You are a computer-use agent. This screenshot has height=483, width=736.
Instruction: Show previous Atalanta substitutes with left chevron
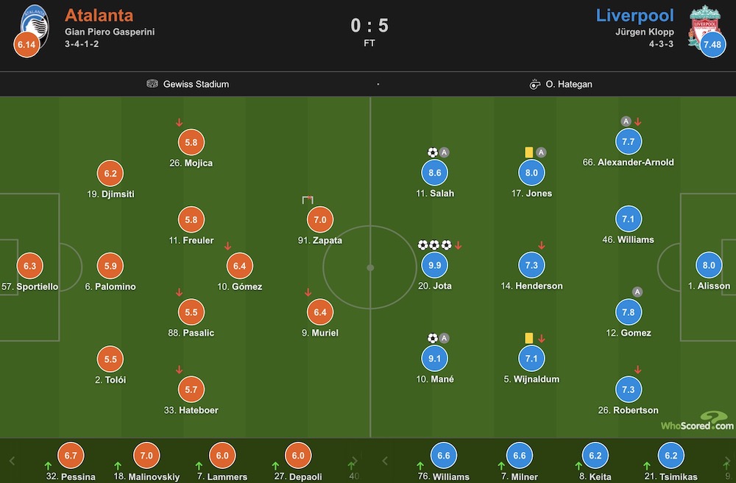[x=13, y=461]
